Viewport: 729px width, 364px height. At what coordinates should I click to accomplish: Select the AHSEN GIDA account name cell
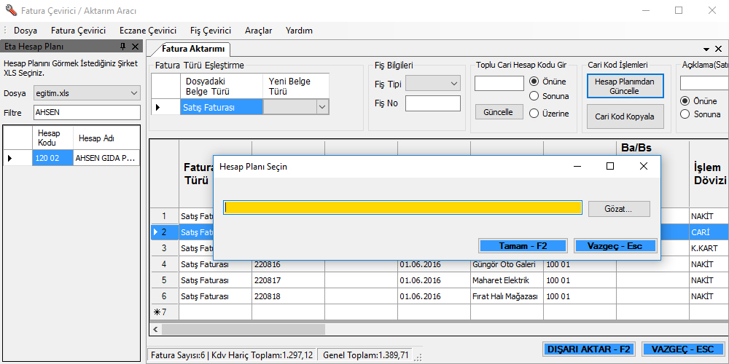[x=106, y=158]
